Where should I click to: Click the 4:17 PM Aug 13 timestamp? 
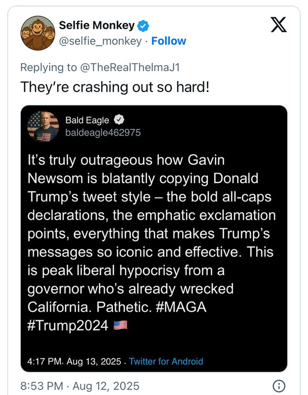pos(74,361)
